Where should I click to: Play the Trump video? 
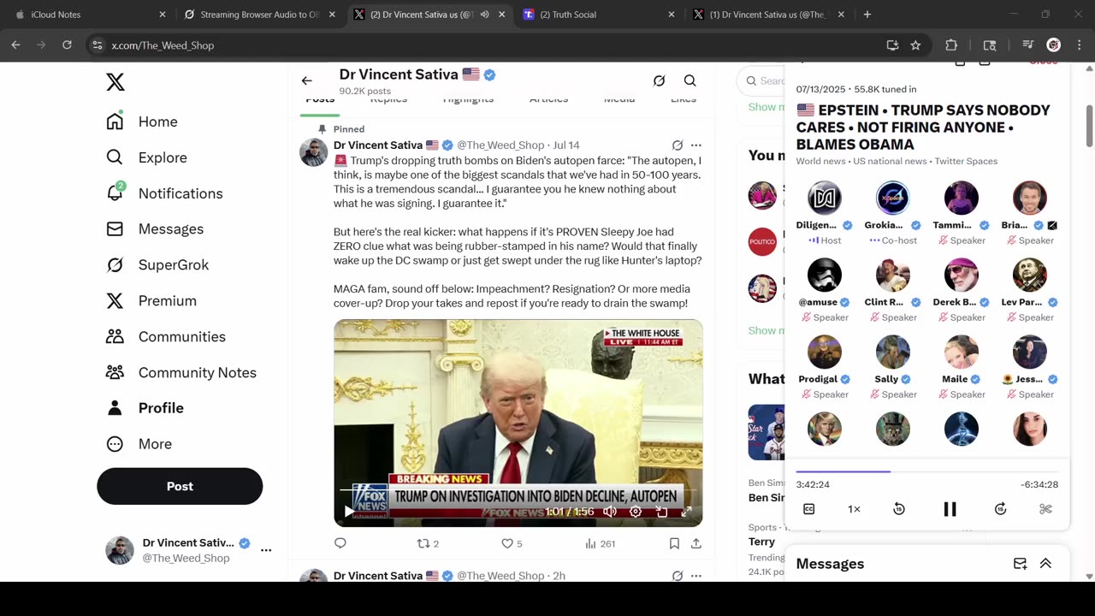348,512
